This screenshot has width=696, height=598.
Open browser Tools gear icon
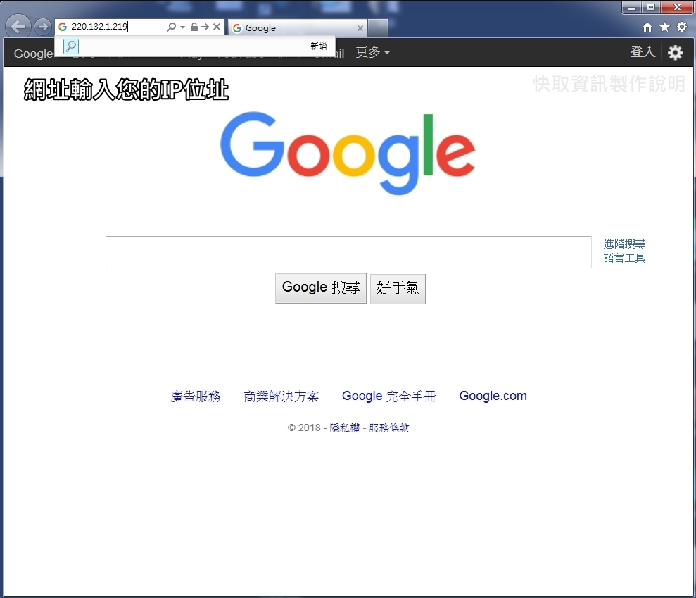[682, 27]
